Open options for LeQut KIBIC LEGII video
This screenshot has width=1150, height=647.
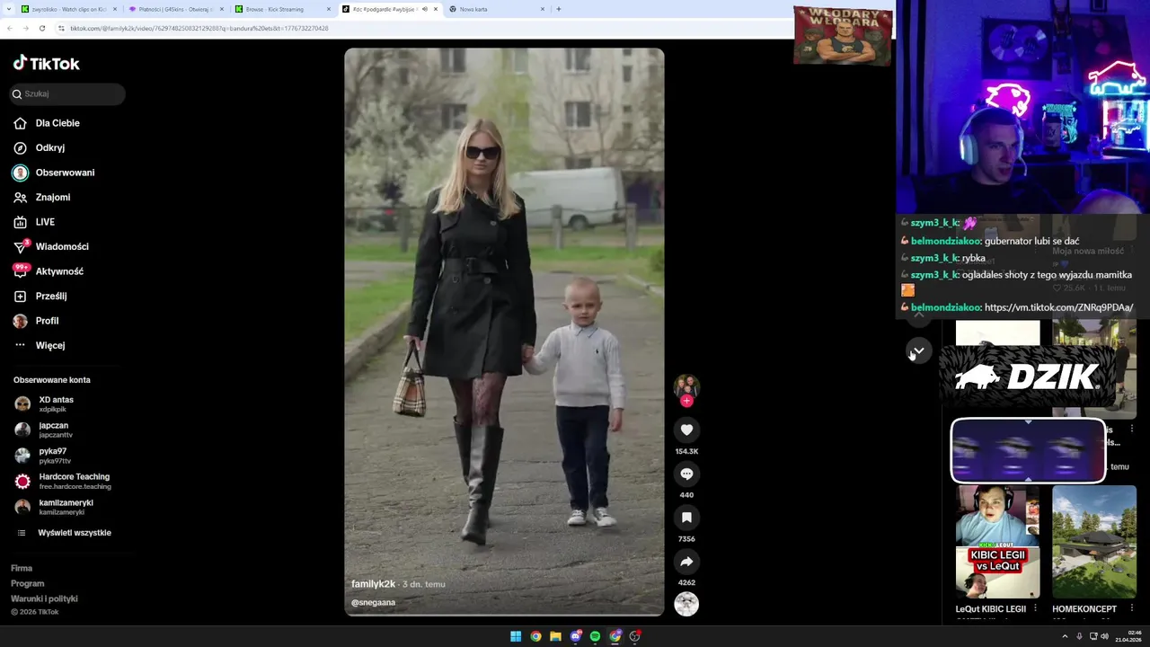tap(1035, 608)
